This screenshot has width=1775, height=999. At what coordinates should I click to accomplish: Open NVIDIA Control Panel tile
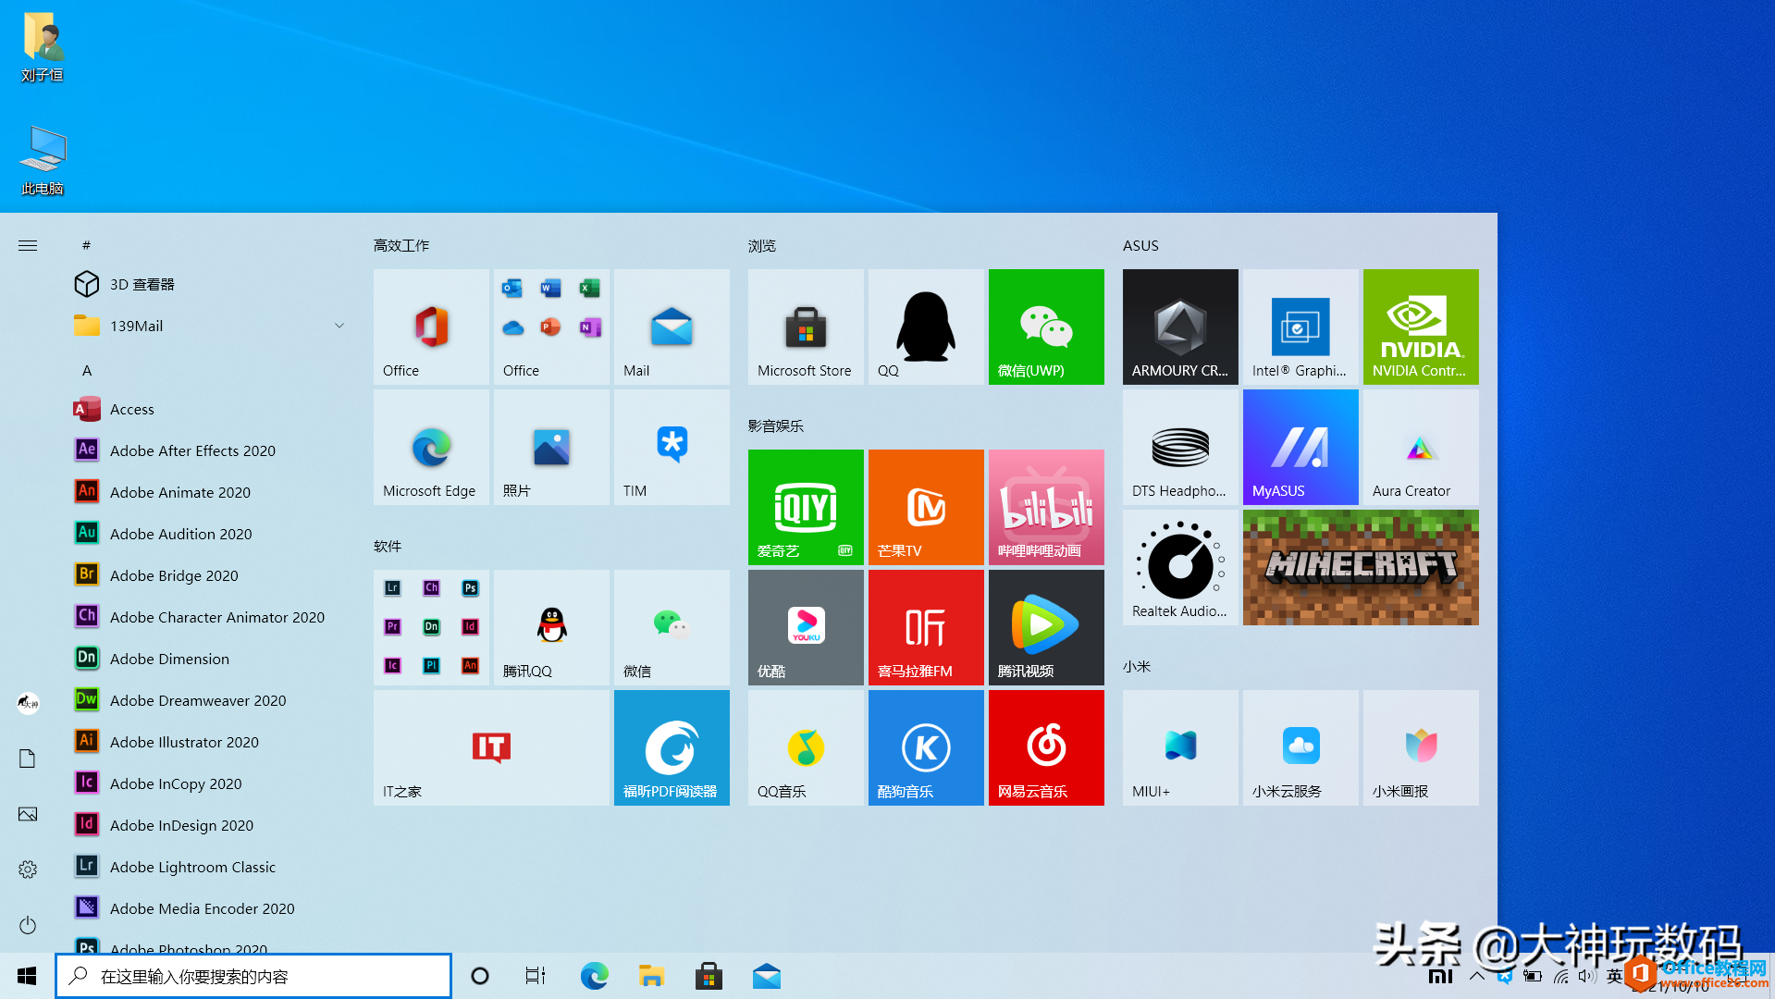click(x=1421, y=327)
